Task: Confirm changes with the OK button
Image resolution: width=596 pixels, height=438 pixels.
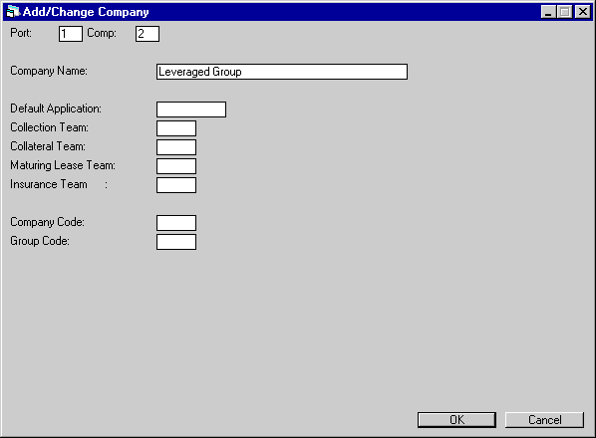Action: (456, 420)
